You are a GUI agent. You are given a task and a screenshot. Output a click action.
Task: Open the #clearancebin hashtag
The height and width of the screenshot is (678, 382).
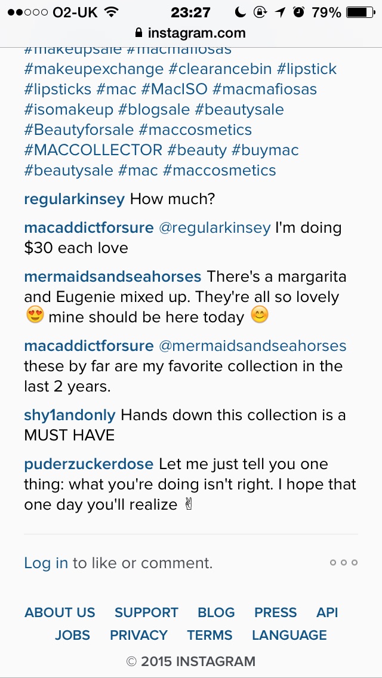point(220,69)
